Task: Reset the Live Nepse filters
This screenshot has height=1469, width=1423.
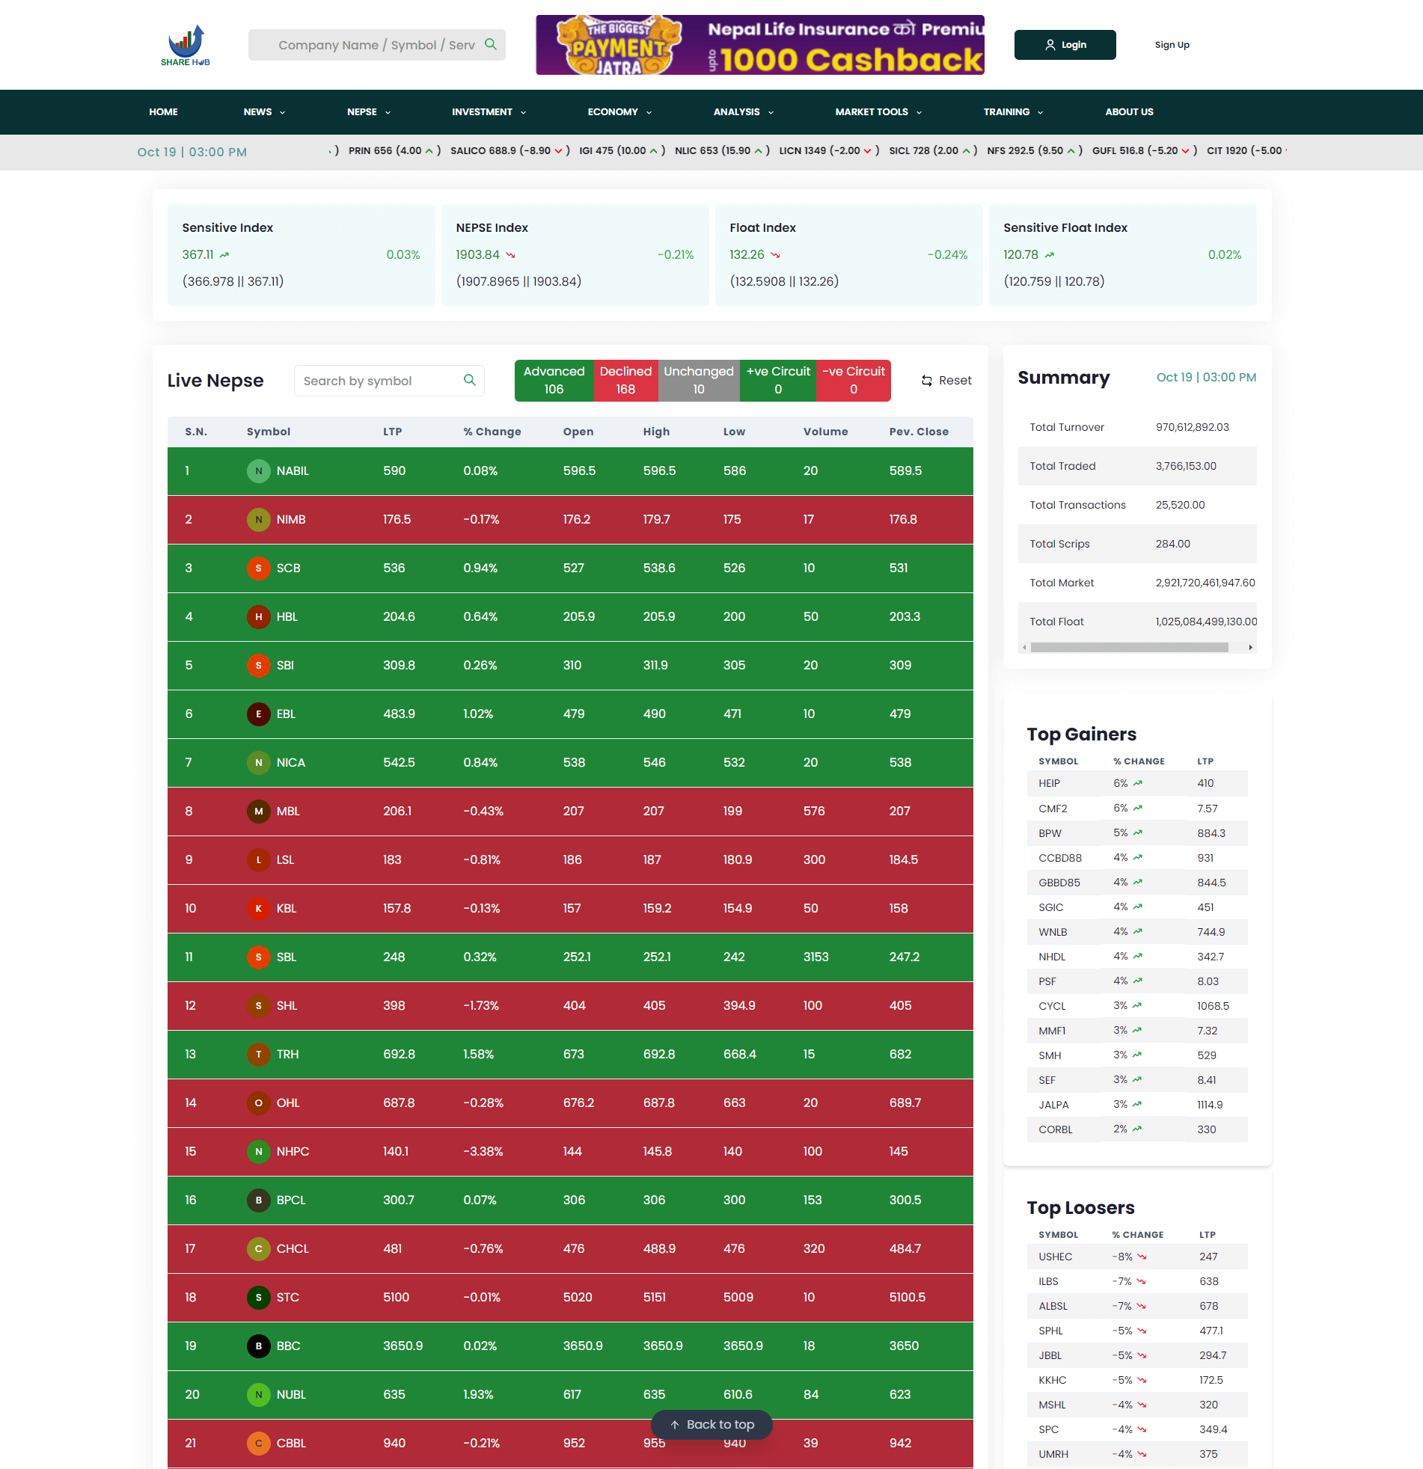Action: pyautogui.click(x=946, y=381)
